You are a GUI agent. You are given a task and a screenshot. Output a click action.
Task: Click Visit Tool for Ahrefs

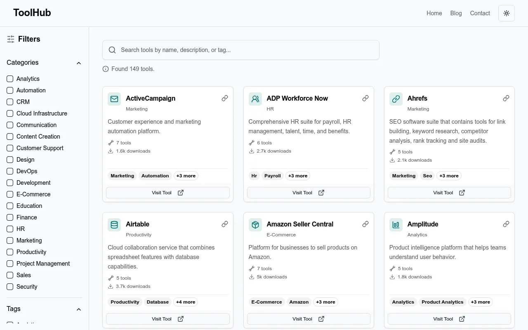pyautogui.click(x=449, y=193)
